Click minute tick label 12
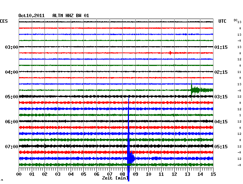This screenshot has height=184, width=243. pyautogui.click(x=174, y=174)
